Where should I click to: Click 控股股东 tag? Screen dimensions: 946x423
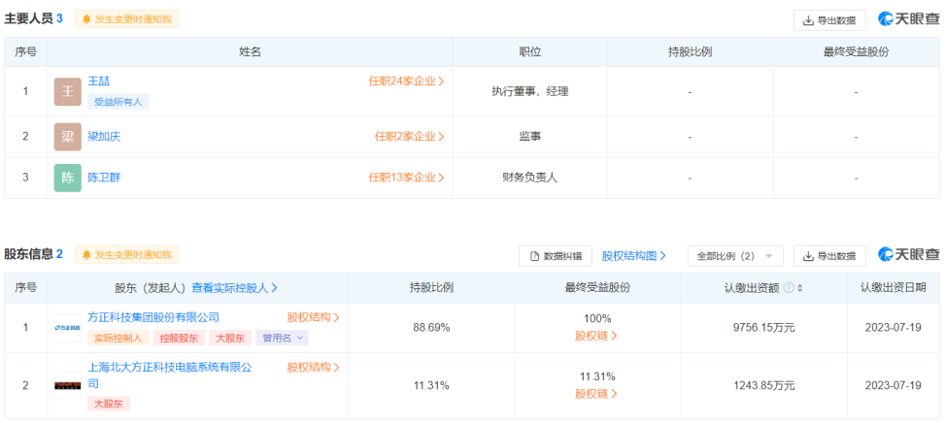179,338
